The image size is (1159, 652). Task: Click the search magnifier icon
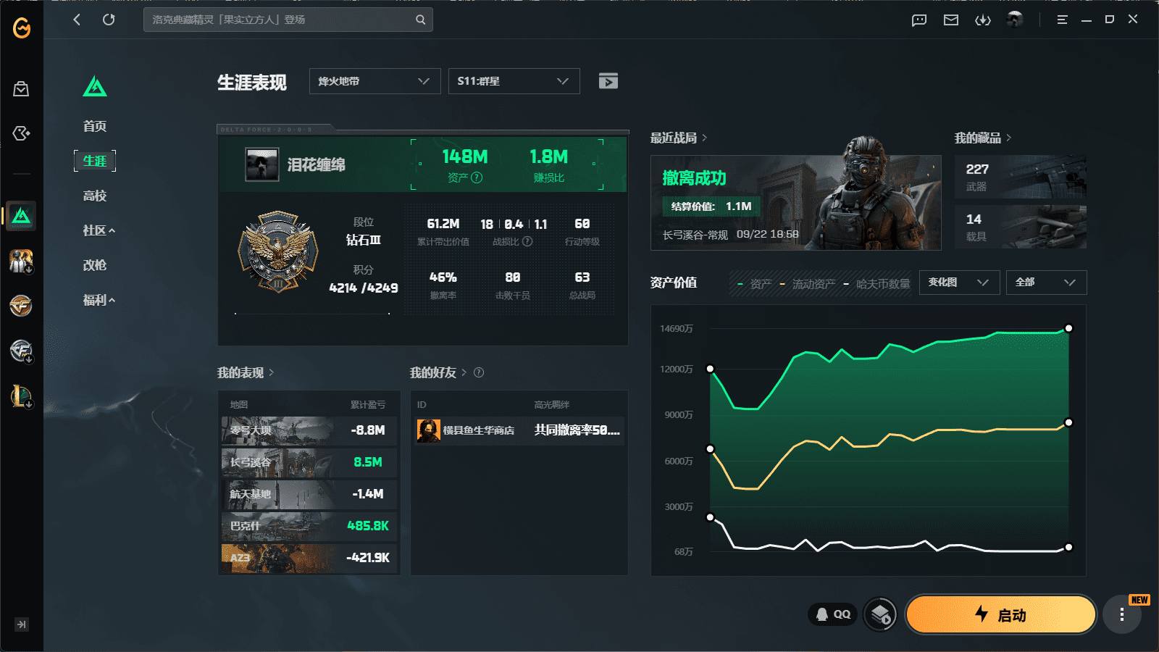[x=420, y=20]
